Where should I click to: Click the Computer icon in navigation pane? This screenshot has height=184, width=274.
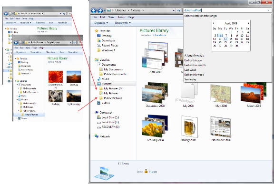[97, 113]
